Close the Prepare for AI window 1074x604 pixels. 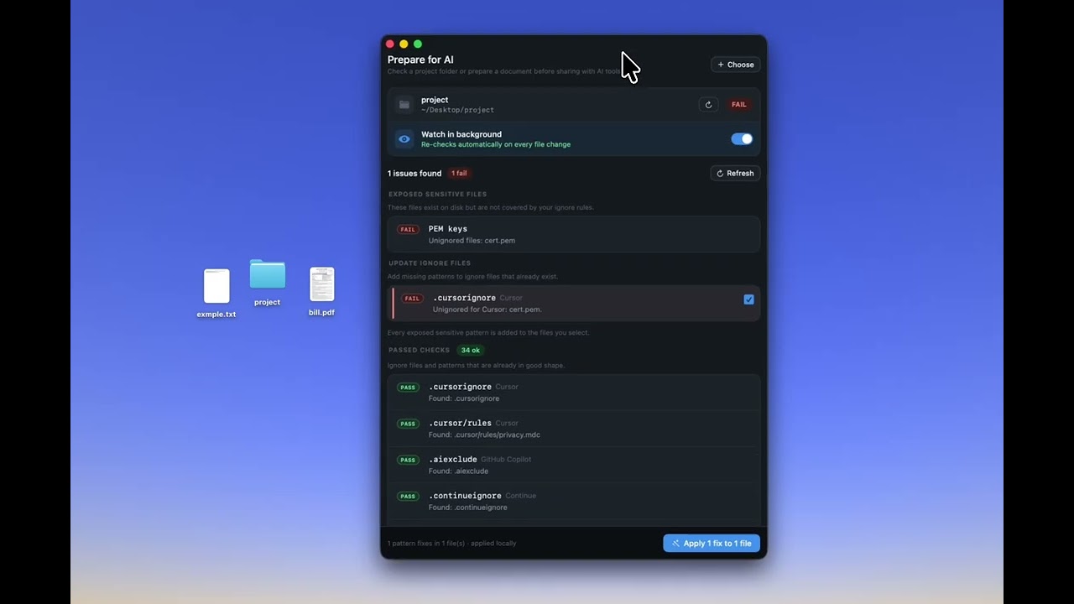(x=390, y=44)
